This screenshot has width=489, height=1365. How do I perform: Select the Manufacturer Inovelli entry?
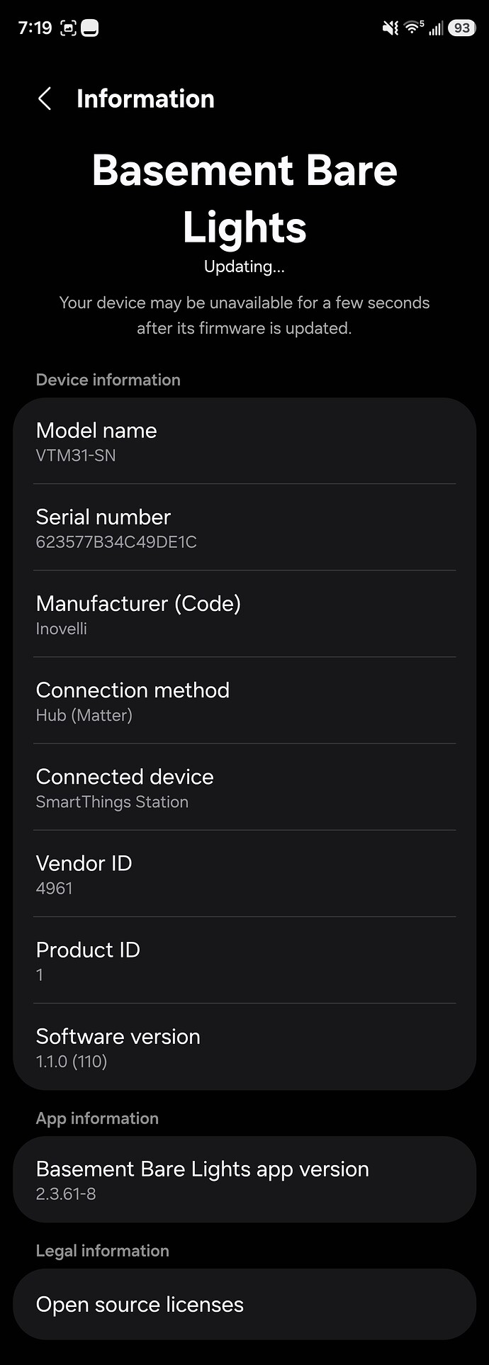tap(244, 614)
